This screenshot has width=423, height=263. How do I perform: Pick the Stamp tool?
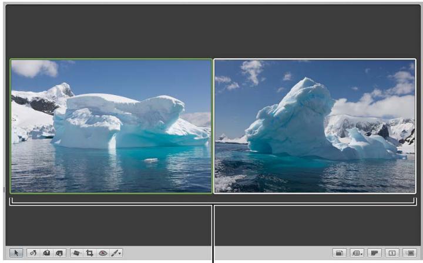point(59,253)
